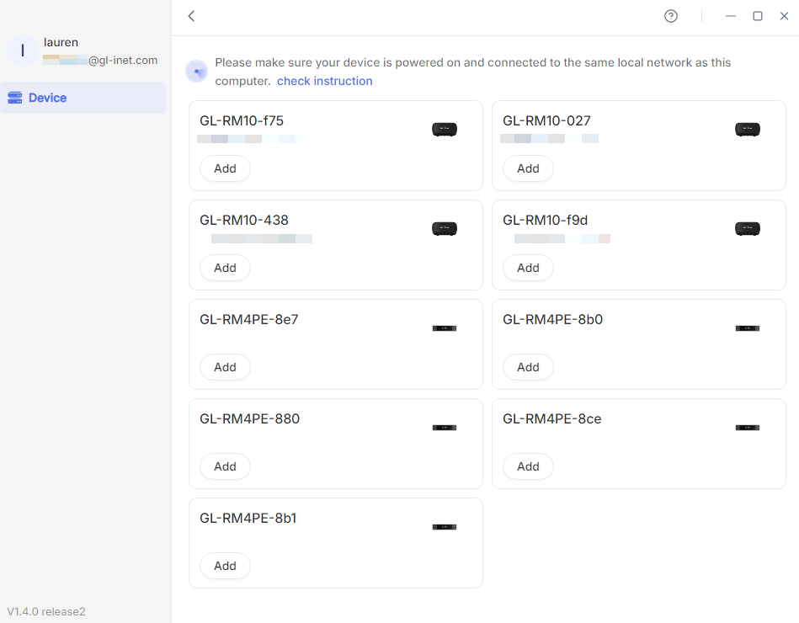Add device GL-RM4PE-8b0
The width and height of the screenshot is (799, 623).
pos(528,367)
